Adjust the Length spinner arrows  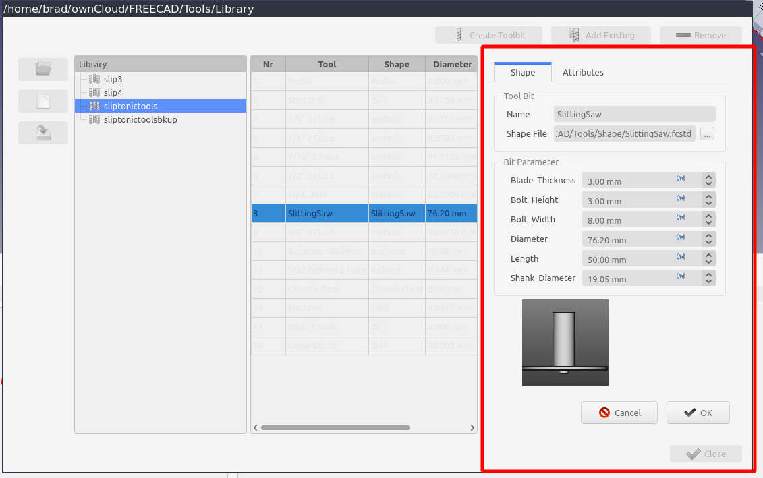click(x=708, y=258)
